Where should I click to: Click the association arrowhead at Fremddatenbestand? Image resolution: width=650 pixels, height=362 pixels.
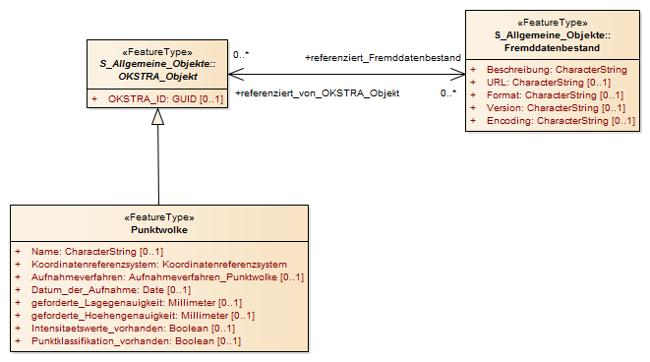click(x=457, y=75)
